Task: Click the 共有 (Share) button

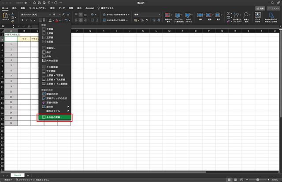Action: 260,8
